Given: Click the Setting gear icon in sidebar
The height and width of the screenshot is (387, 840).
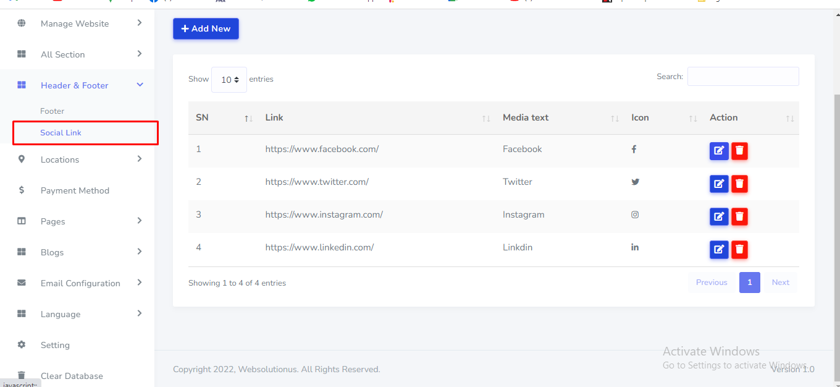Looking at the screenshot, I should tap(22, 345).
